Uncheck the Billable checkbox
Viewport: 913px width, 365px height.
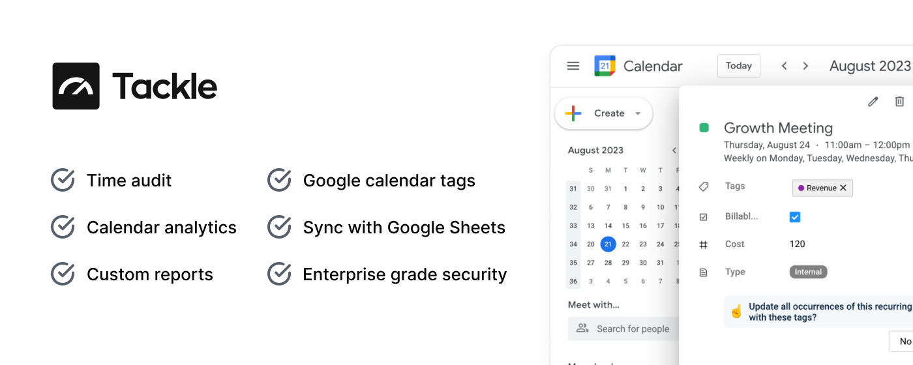click(x=795, y=217)
